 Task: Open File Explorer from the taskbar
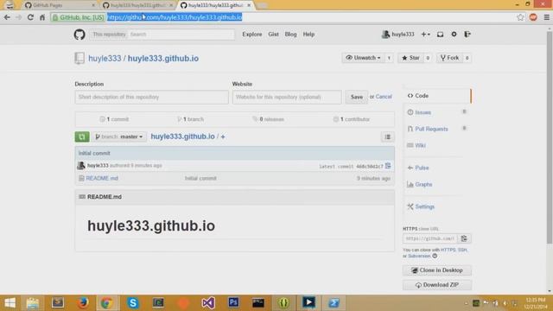click(x=33, y=302)
